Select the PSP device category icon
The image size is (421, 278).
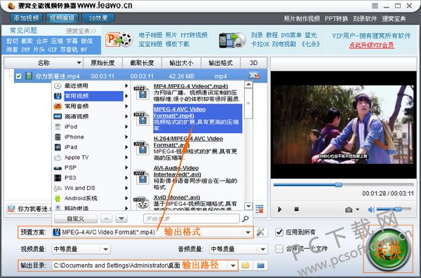pyautogui.click(x=58, y=168)
